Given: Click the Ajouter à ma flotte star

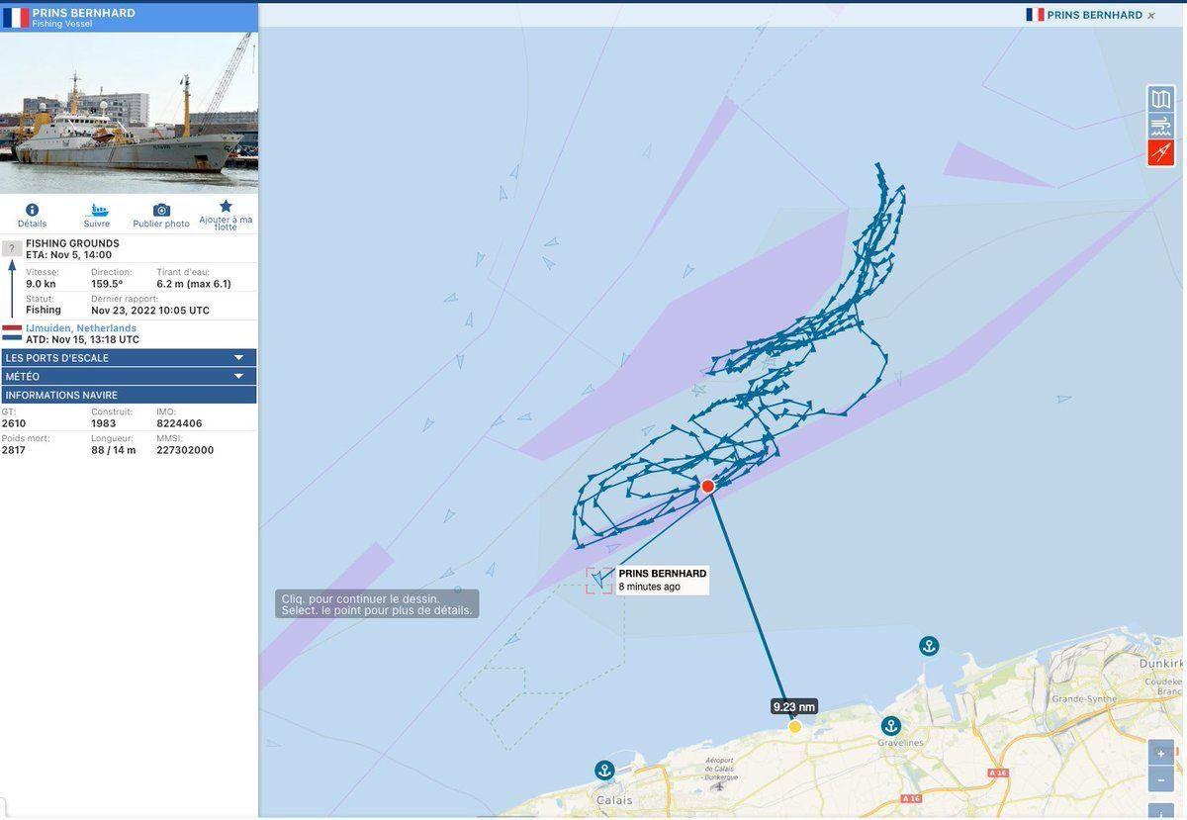Looking at the screenshot, I should pyautogui.click(x=226, y=207).
